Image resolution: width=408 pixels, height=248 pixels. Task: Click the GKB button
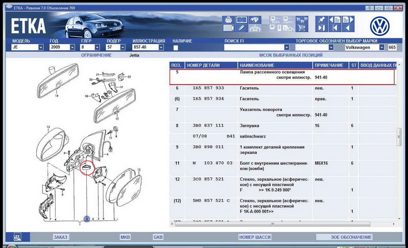tap(158, 237)
